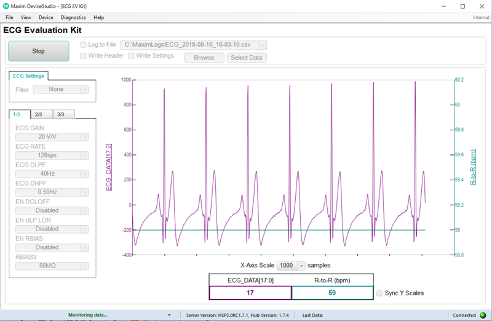Open the log file path dropdown
This screenshot has height=321, width=492.
click(x=263, y=45)
